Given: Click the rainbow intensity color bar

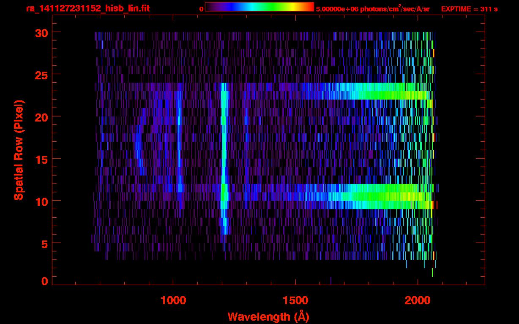Looking at the screenshot, I should tap(259, 7).
